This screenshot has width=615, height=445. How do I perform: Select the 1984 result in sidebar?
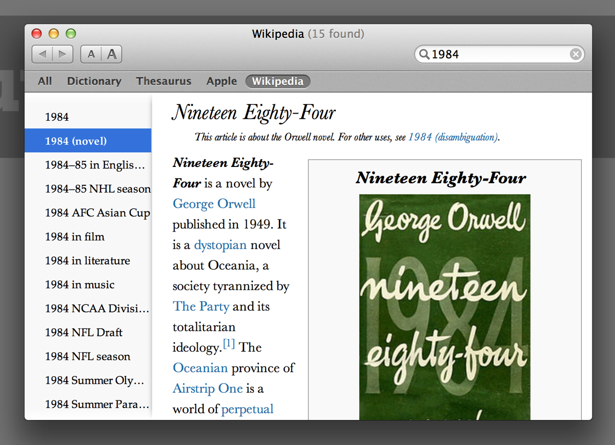(x=88, y=117)
